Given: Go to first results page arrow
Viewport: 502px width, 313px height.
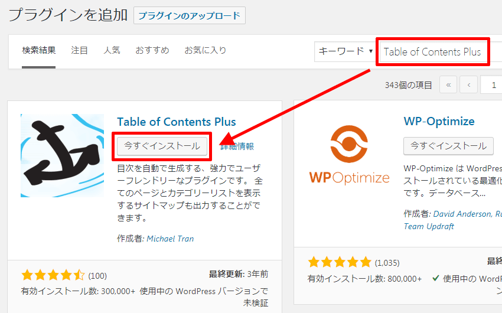Looking at the screenshot, I should [x=448, y=85].
